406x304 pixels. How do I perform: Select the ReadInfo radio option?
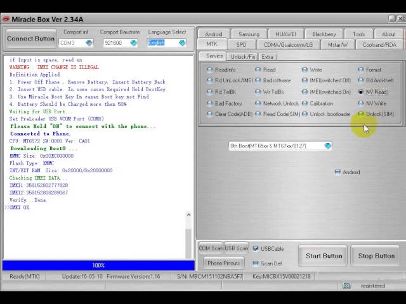click(221, 70)
